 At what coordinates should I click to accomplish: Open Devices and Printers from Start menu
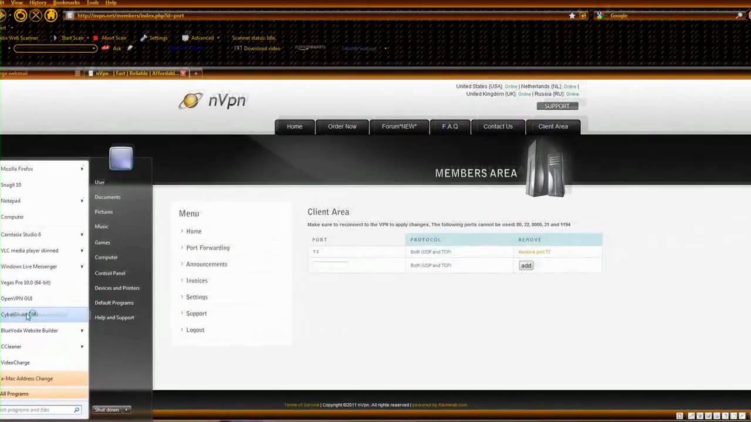[x=117, y=288]
